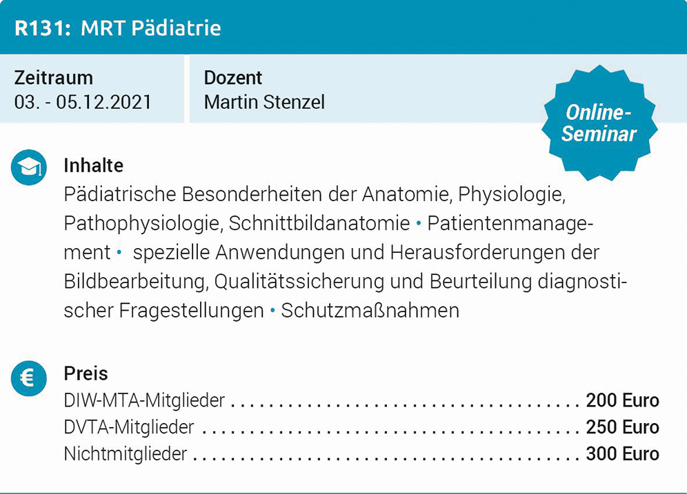
Task: Click the 250 Euro price
Action: click(622, 427)
